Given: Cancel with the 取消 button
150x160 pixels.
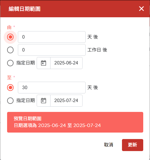Looking at the screenshot, I should tap(108, 145).
